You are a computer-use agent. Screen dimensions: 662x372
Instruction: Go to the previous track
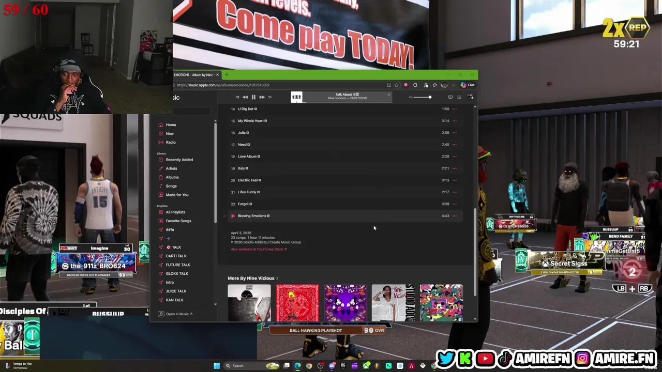[x=245, y=97]
